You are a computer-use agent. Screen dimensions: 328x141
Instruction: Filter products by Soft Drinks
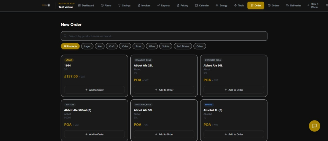point(183,46)
